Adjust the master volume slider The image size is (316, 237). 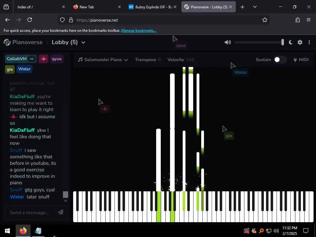[x=260, y=42]
